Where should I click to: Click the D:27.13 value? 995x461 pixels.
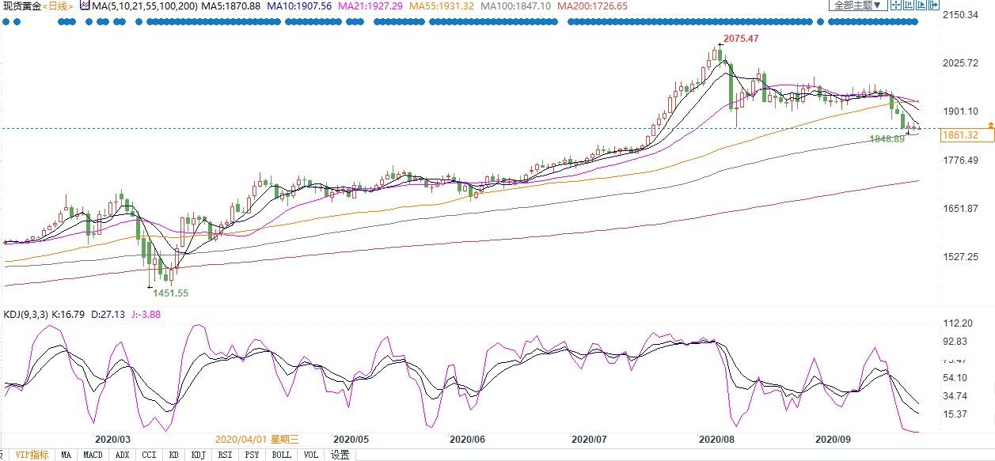click(x=106, y=314)
